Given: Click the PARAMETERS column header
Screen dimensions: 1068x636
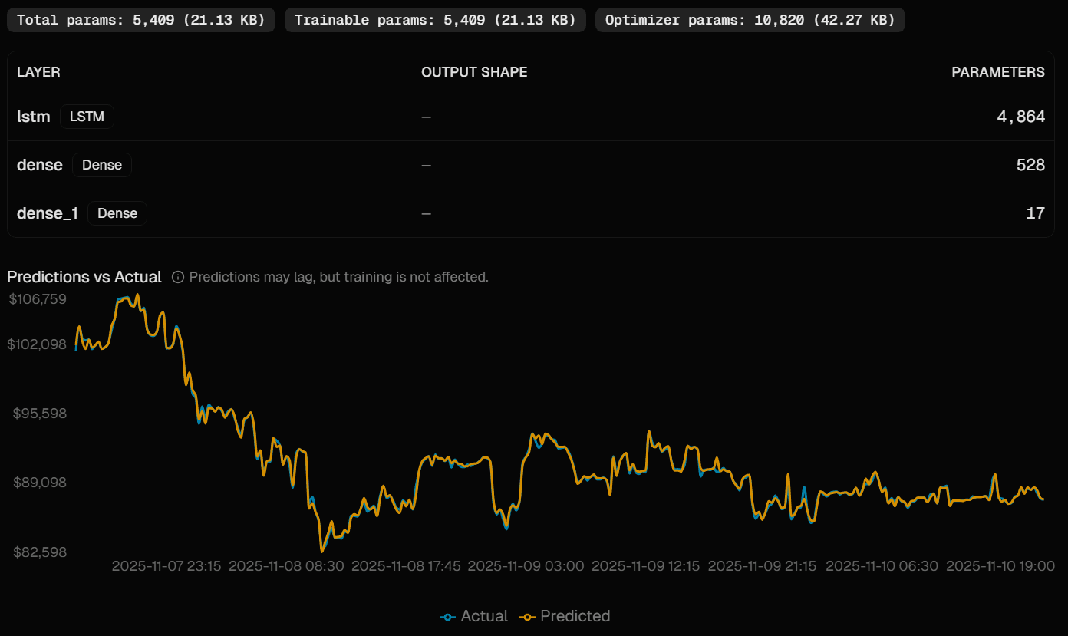Looking at the screenshot, I should (x=997, y=72).
